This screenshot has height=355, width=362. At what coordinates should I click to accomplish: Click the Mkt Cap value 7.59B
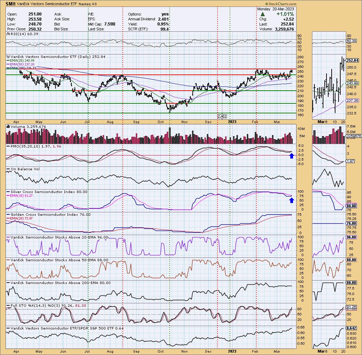110,24
